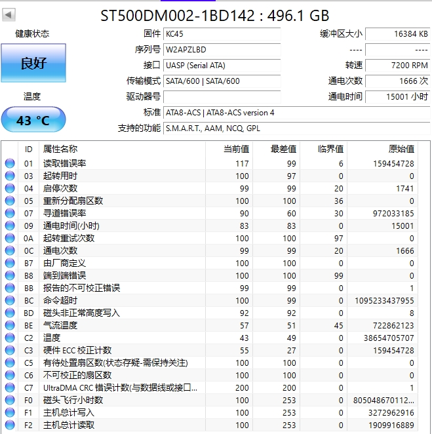Select the 重新分配扇区数 attribute row
Viewport: 432px width, 434px height.
coord(210,201)
